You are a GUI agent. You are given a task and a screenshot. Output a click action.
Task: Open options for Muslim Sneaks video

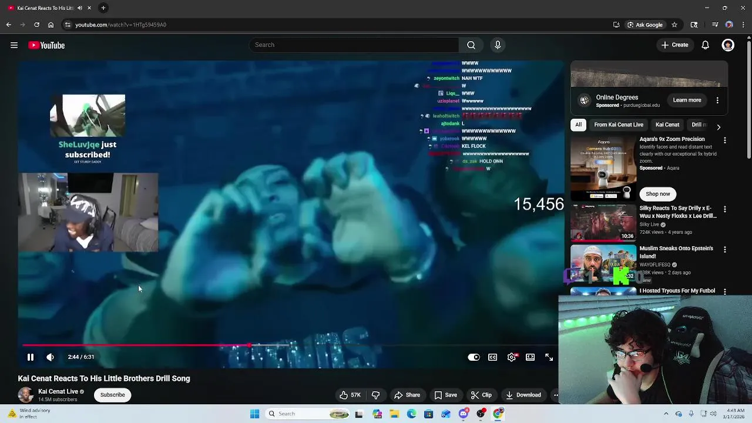coord(725,250)
